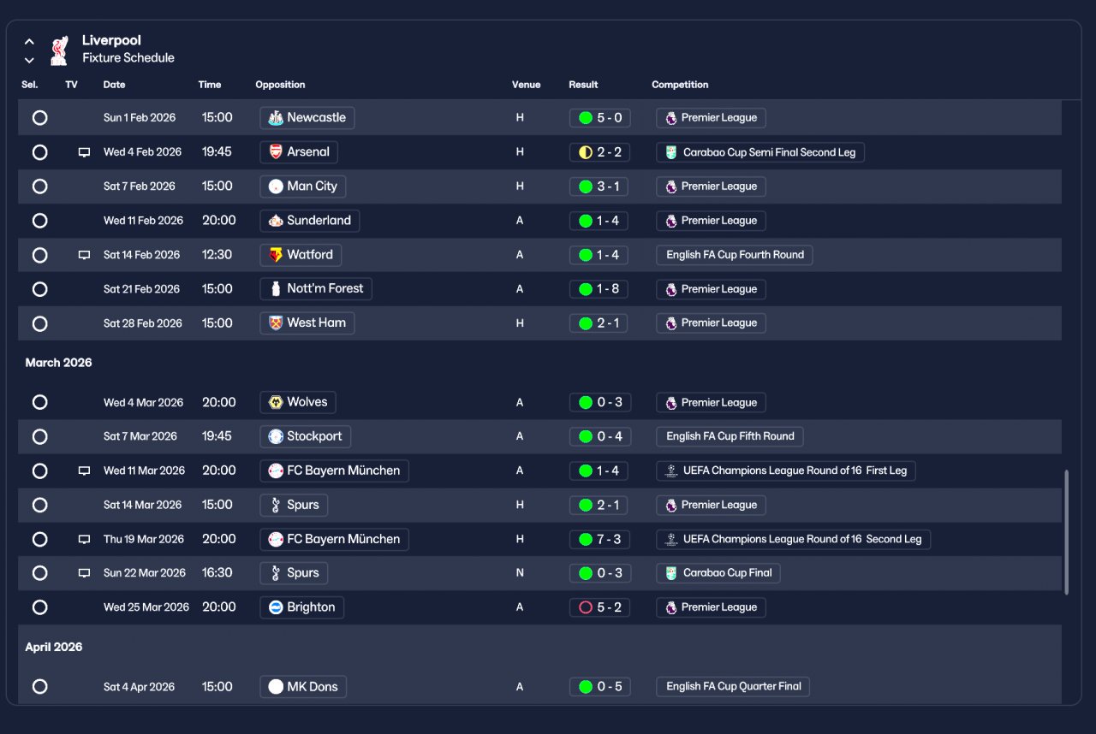Click the Time column header
Image resolution: width=1096 pixels, height=734 pixels.
[210, 85]
